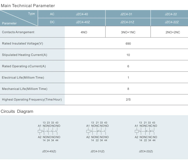Select the mechanical life value 8
The width and height of the screenshot is (188, 160).
pos(128,89)
